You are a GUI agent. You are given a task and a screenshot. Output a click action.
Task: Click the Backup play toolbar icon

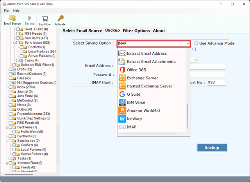(x=30, y=18)
